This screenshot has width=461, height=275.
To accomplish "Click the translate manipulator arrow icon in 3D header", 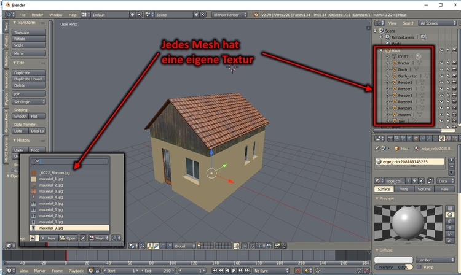I will pyautogui.click(x=156, y=246).
